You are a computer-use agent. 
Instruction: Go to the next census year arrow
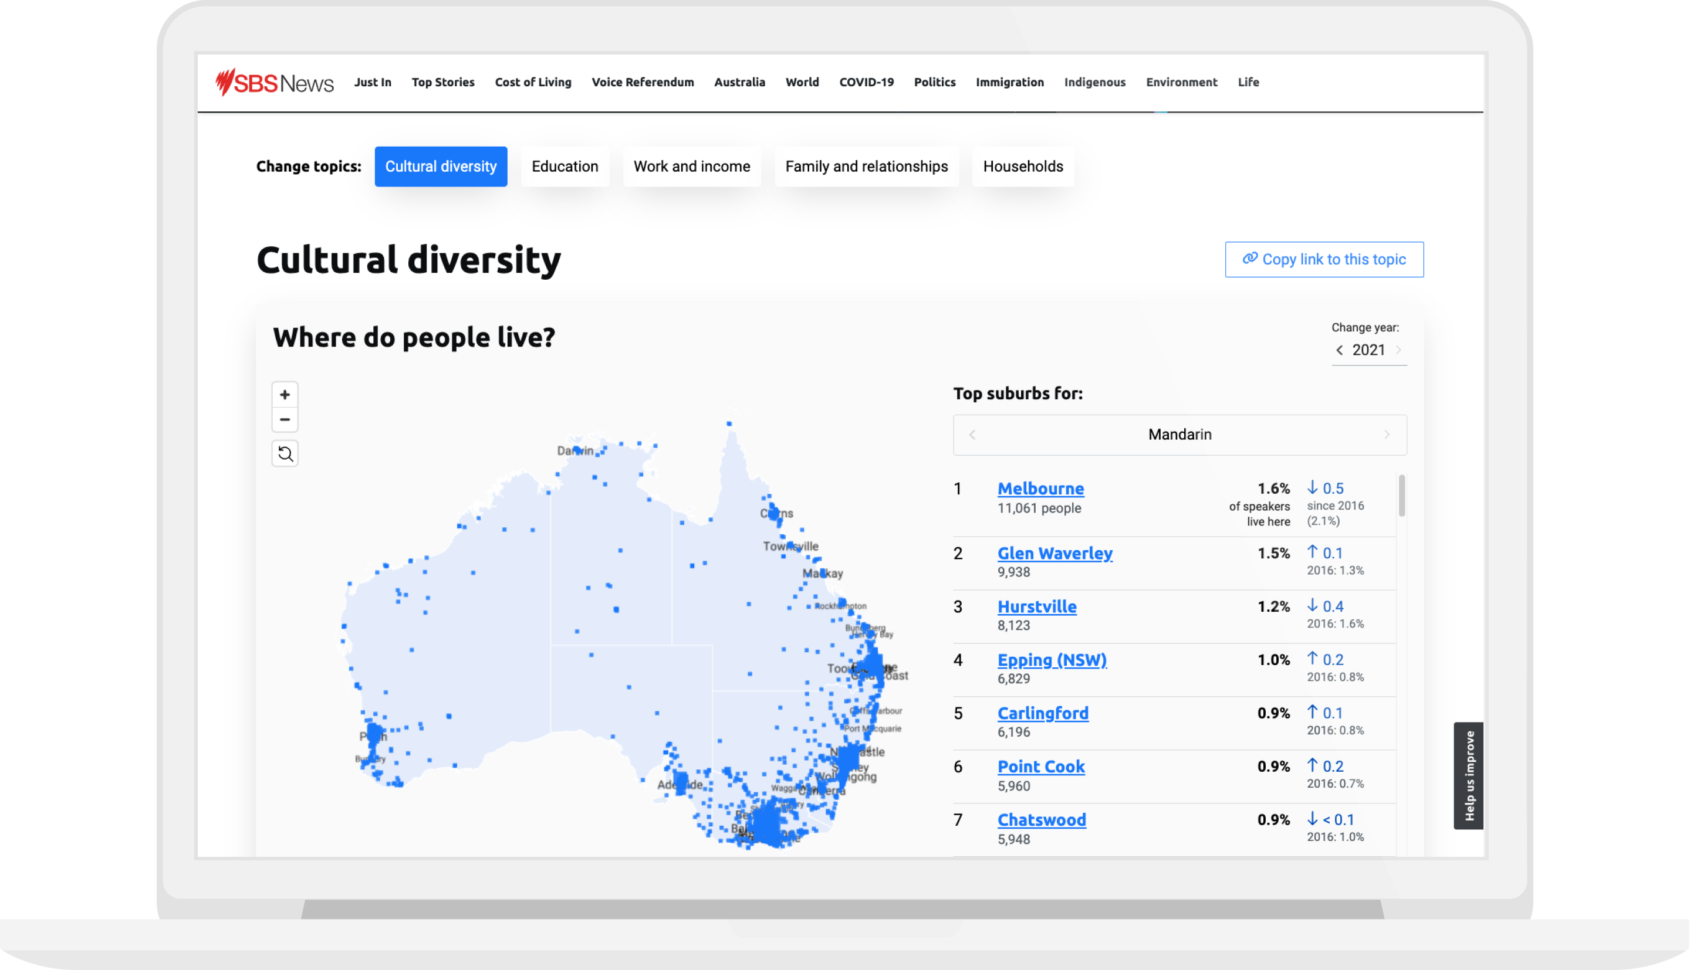point(1398,351)
